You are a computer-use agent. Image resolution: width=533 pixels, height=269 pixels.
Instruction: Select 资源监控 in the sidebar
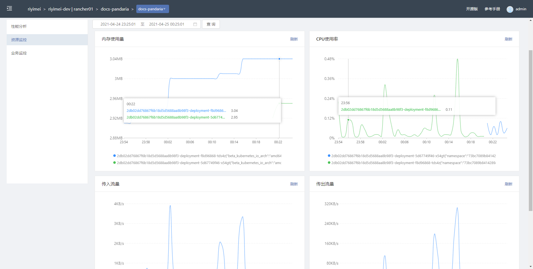tap(47, 40)
